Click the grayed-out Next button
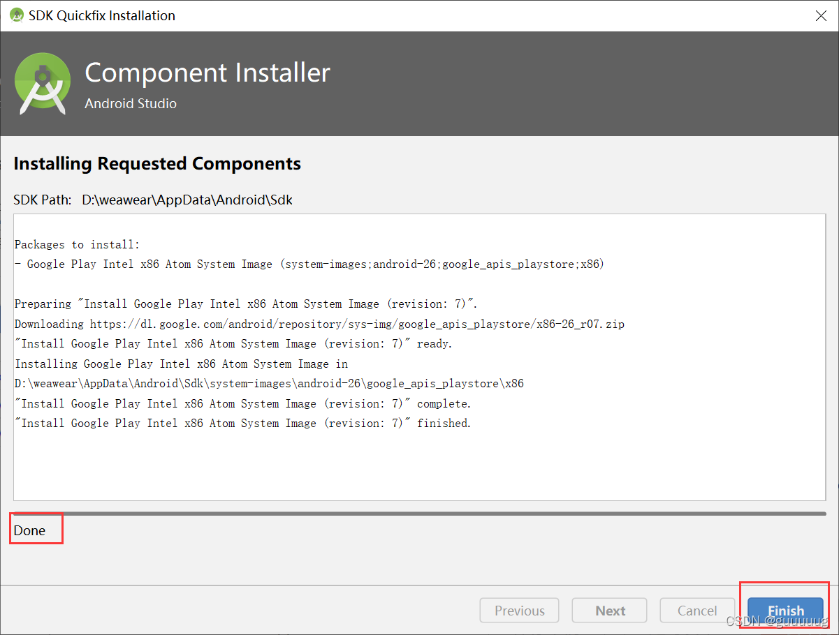Image resolution: width=839 pixels, height=635 pixels. pos(610,611)
